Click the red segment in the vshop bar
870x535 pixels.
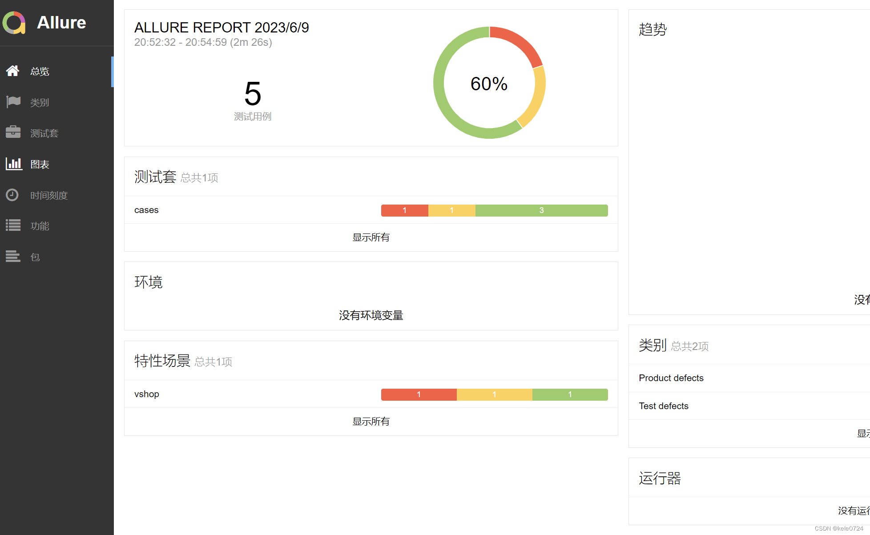pyautogui.click(x=418, y=394)
